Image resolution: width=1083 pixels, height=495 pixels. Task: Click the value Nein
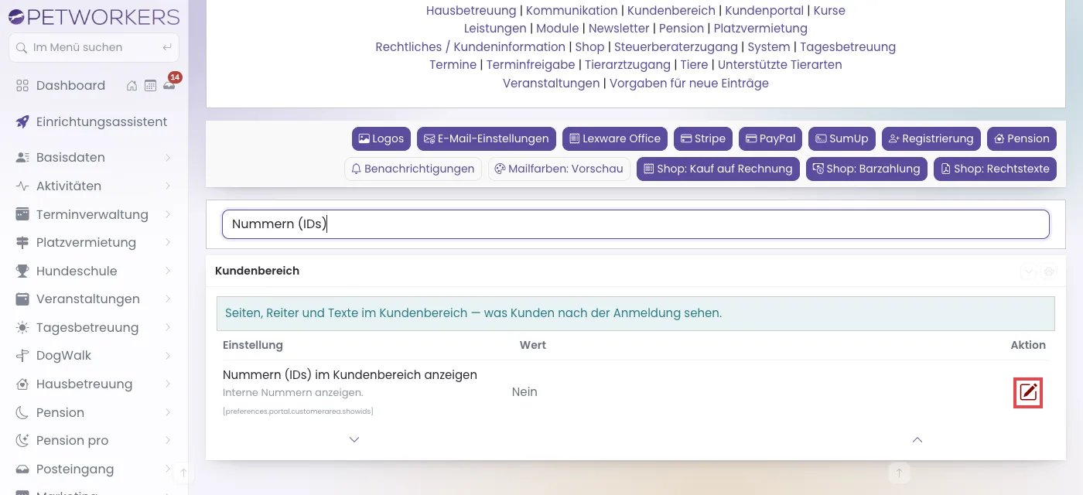(x=524, y=392)
